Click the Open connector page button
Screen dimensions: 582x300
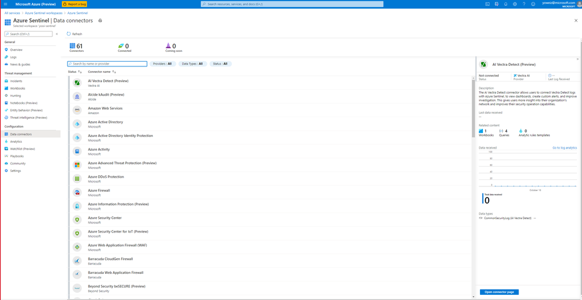coord(499,292)
